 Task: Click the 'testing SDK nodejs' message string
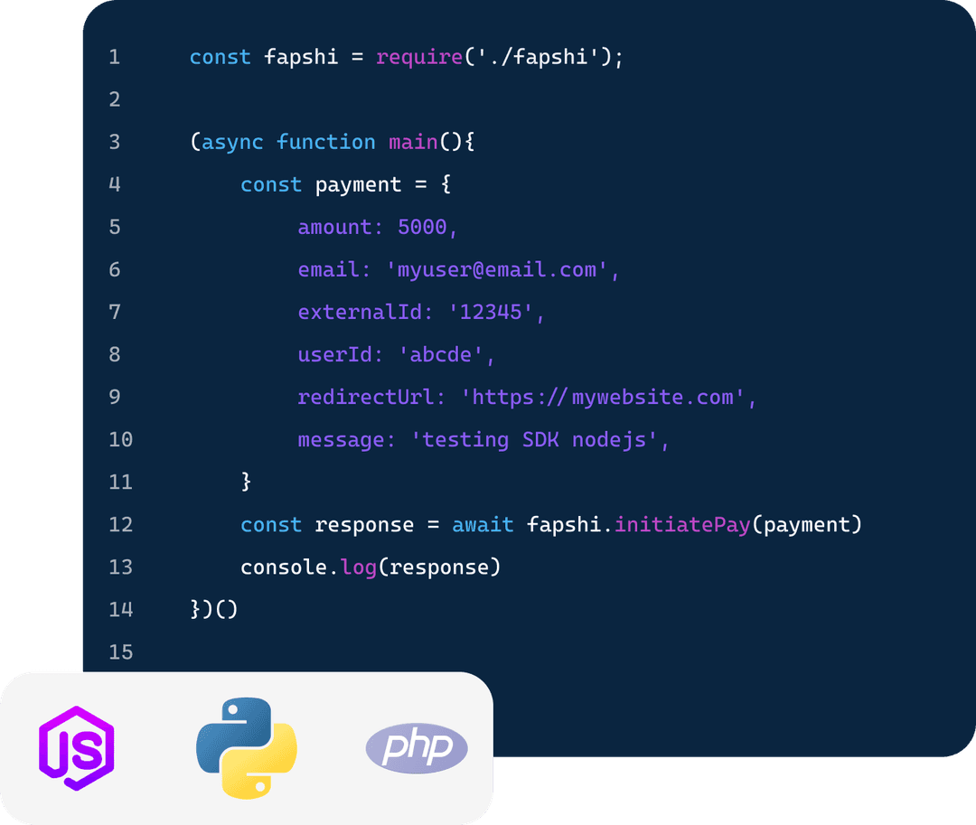(x=534, y=439)
